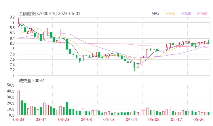Click the chart title 金陵药业[SZ000919] 2023-06-01
The width and height of the screenshot is (213, 126).
(x=50, y=14)
